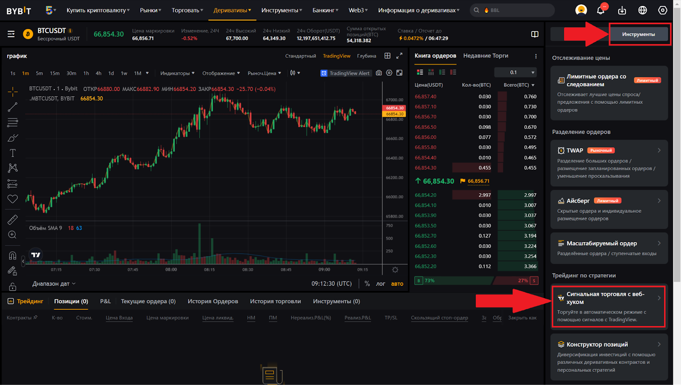Switch to the Недавние Торги tab
The width and height of the screenshot is (681, 385).
click(486, 56)
